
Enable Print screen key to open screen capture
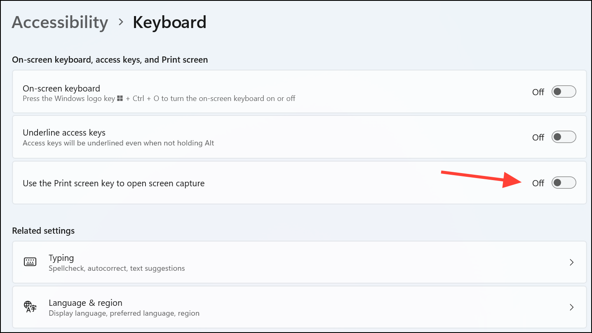point(564,182)
